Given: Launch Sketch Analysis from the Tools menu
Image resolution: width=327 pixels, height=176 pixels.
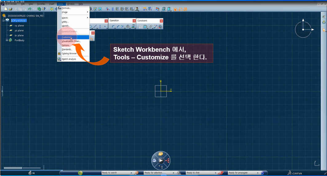Looking at the screenshot, I should pos(73,59).
